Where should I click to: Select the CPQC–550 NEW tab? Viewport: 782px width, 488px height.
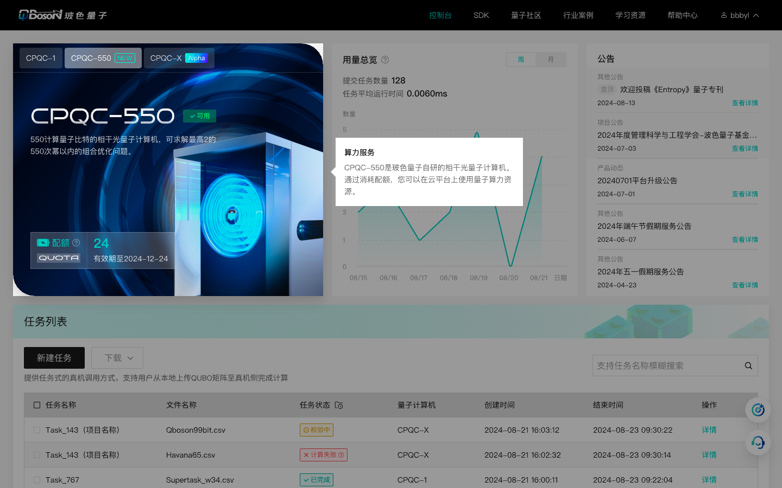point(103,58)
